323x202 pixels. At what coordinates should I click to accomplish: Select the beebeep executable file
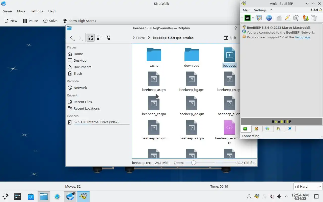(229, 57)
